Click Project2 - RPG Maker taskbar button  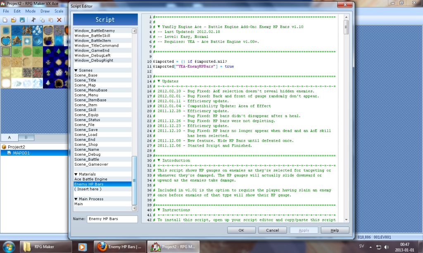click(x=173, y=246)
